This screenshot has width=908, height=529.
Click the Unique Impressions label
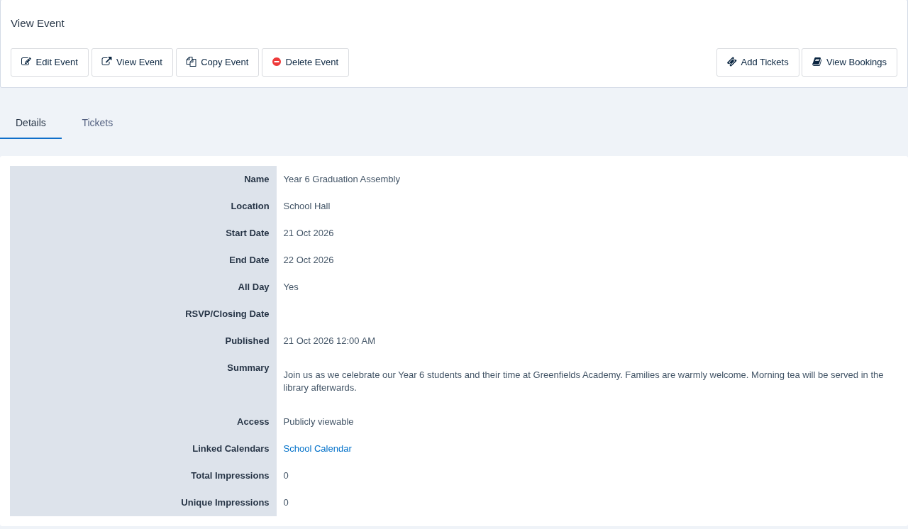coord(225,503)
